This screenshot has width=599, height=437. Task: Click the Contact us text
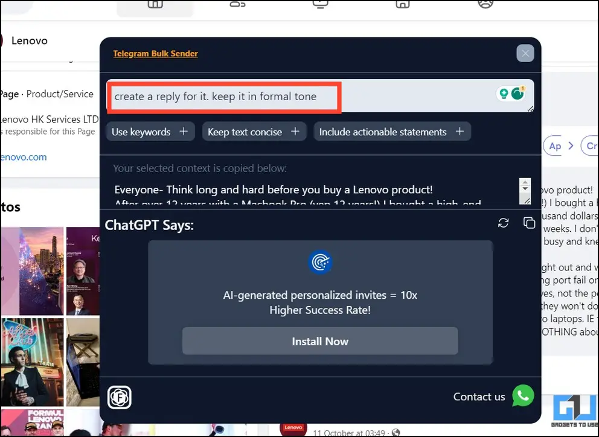click(479, 397)
